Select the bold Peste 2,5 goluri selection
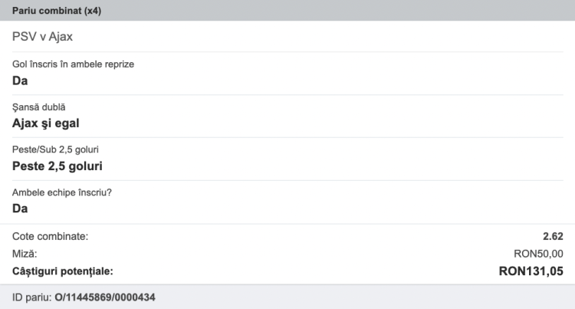The width and height of the screenshot is (575, 309). pos(58,166)
